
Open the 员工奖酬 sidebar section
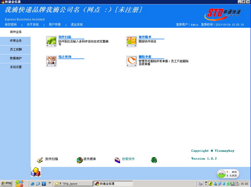click(15, 50)
